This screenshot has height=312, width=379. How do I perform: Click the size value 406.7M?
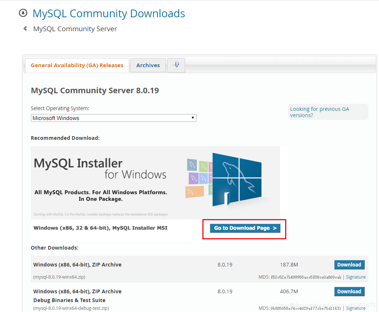289,291
